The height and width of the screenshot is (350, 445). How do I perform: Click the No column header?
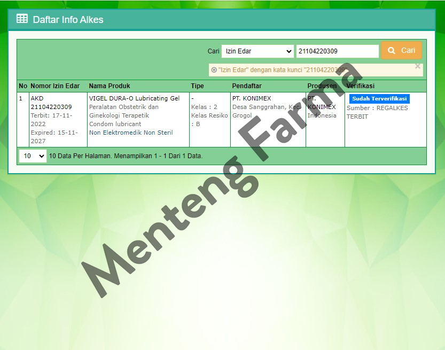pos(23,86)
